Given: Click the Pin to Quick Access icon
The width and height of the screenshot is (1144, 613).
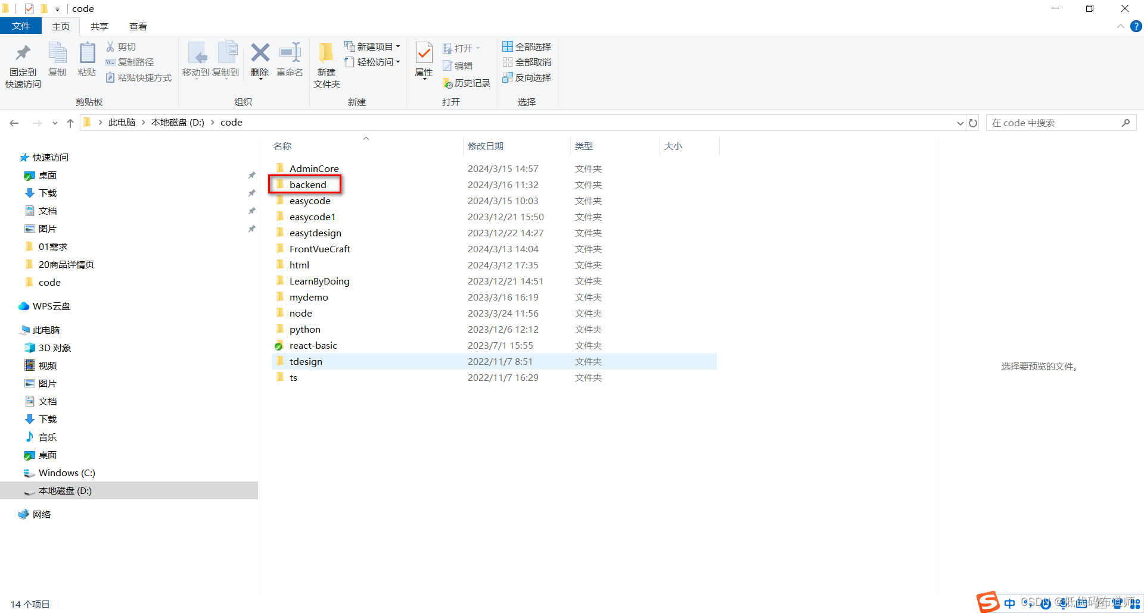Looking at the screenshot, I should [23, 53].
